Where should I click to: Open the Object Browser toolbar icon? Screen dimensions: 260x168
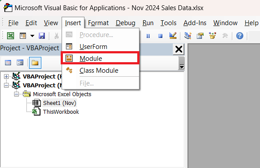(212, 36)
